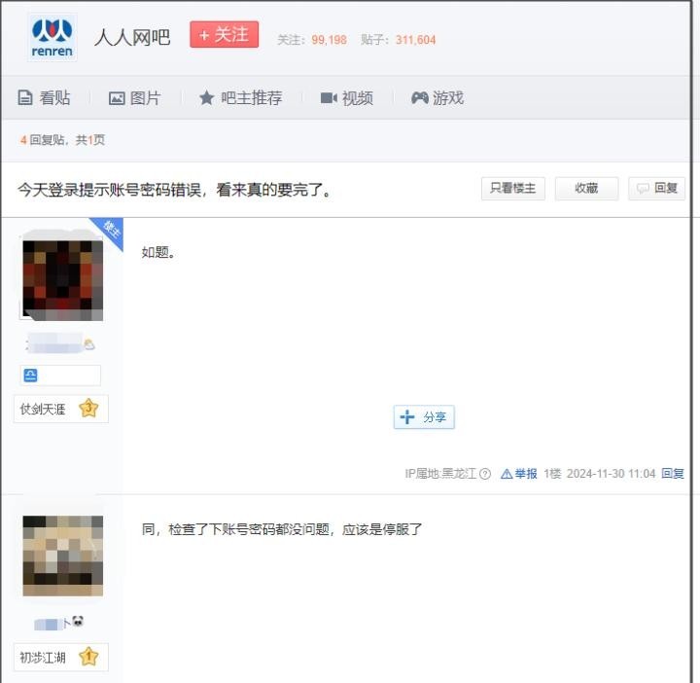Click the 仗剑天涯 level badge
700x683 pixels.
pyautogui.click(x=60, y=410)
